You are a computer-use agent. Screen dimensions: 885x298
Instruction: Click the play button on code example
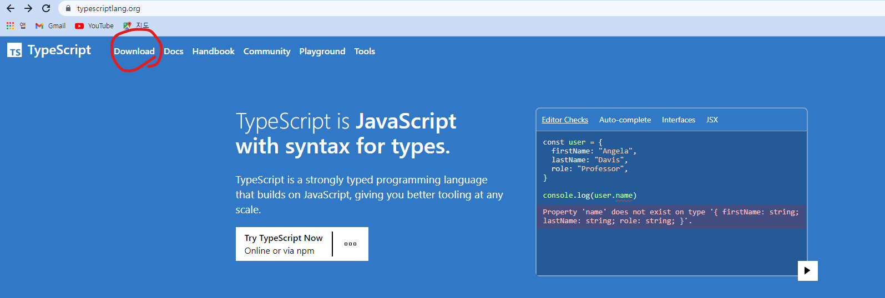[807, 270]
